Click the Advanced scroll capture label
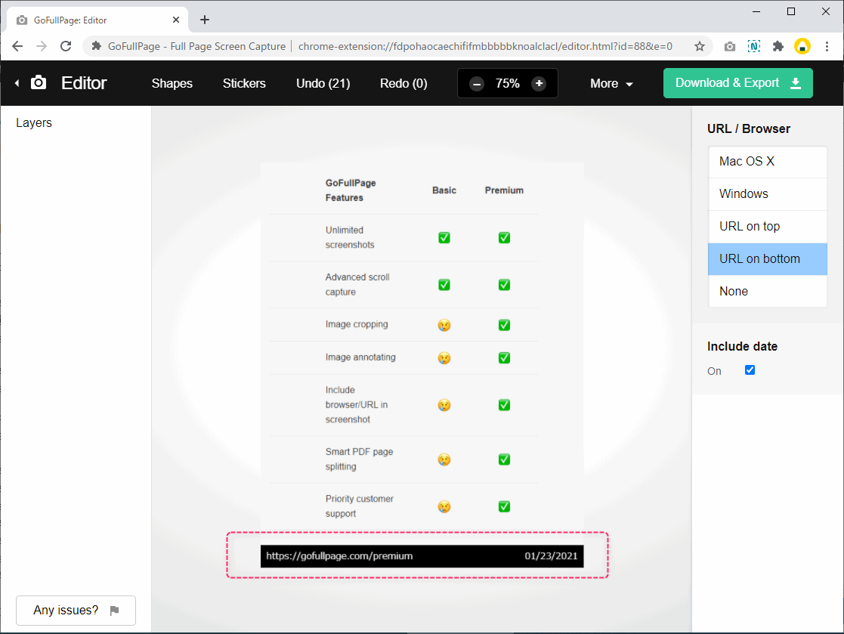The width and height of the screenshot is (844, 634). (357, 284)
